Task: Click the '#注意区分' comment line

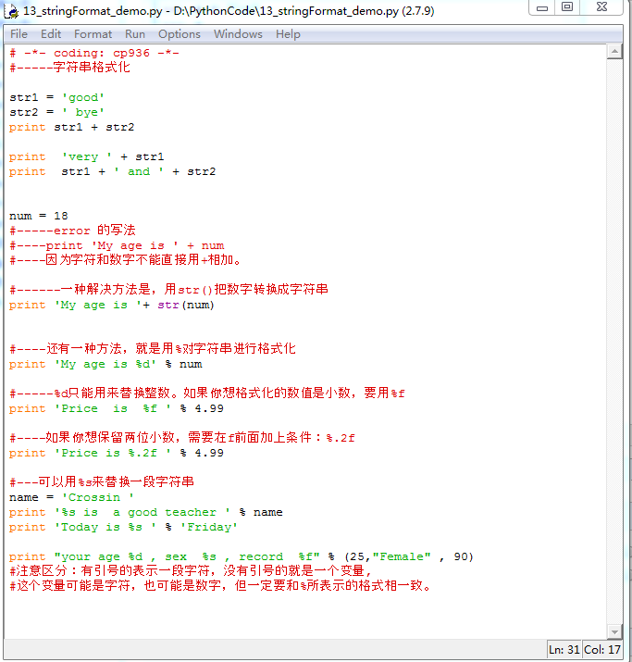Action: click(191, 571)
